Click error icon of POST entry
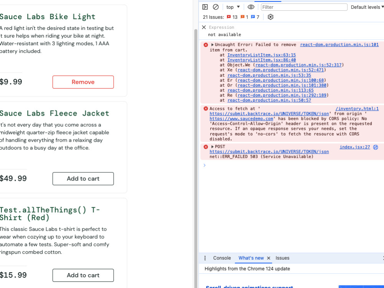This screenshot has height=288, width=384. tap(206, 147)
